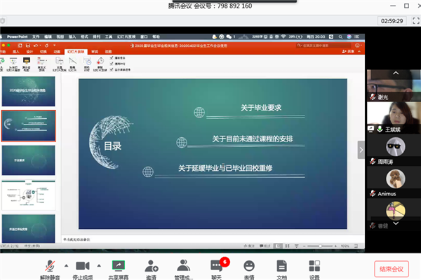Click the Spotlight search icon in menu bar

[x=340, y=36]
